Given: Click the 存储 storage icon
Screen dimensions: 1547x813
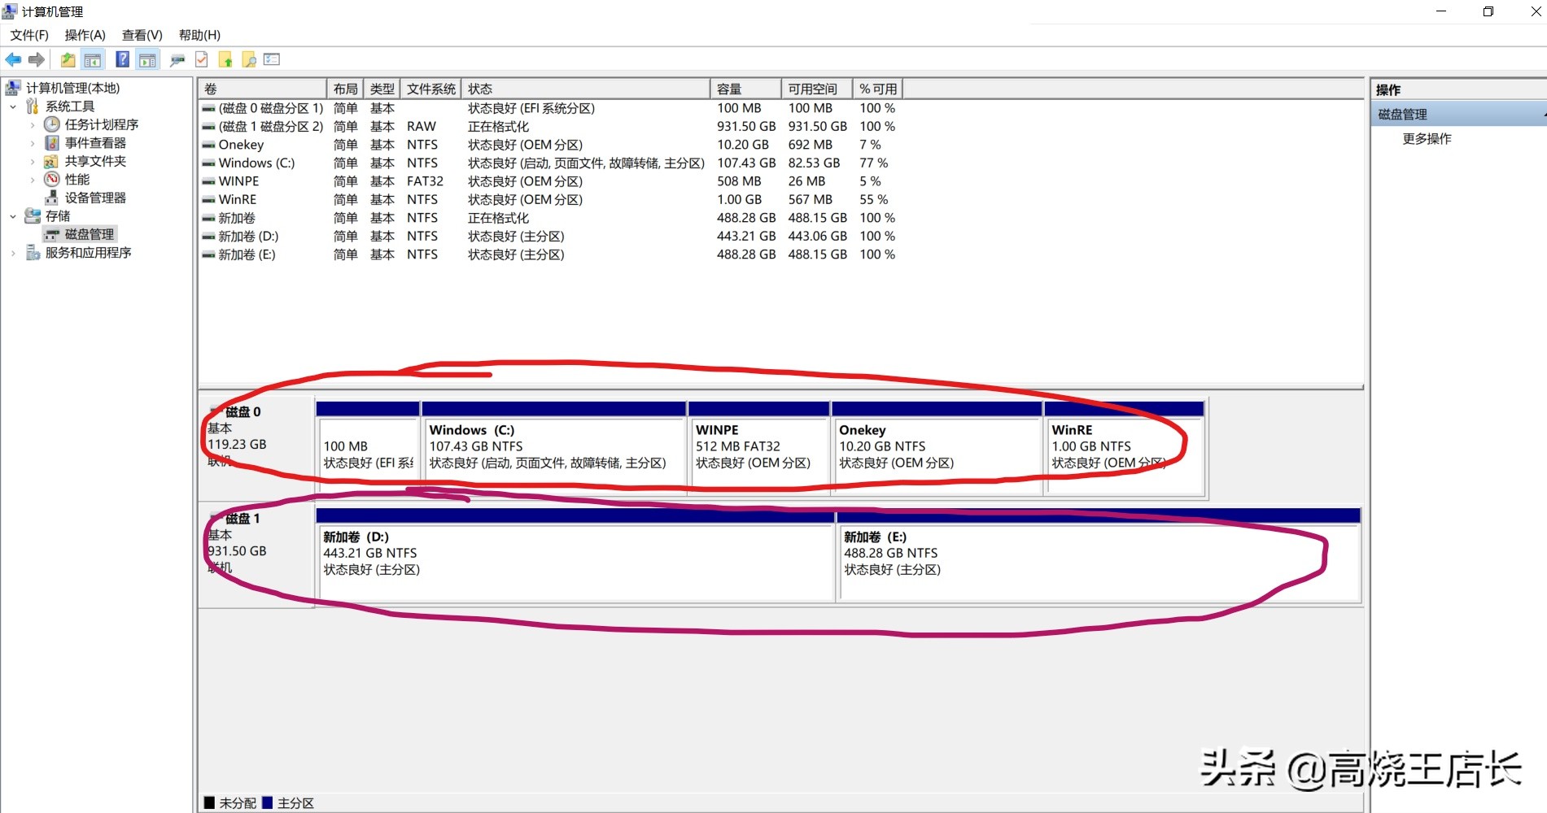Looking at the screenshot, I should (x=33, y=216).
